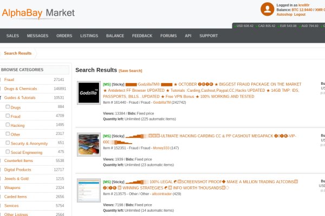The image size is (325, 216).
Task: Click the Item # 152351 text
Action: click(x=114, y=148)
